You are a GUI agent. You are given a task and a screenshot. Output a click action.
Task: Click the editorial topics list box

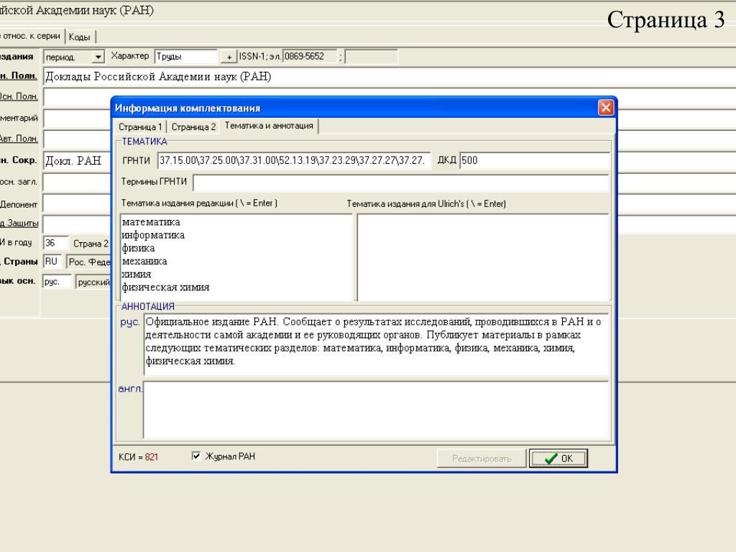(x=236, y=257)
